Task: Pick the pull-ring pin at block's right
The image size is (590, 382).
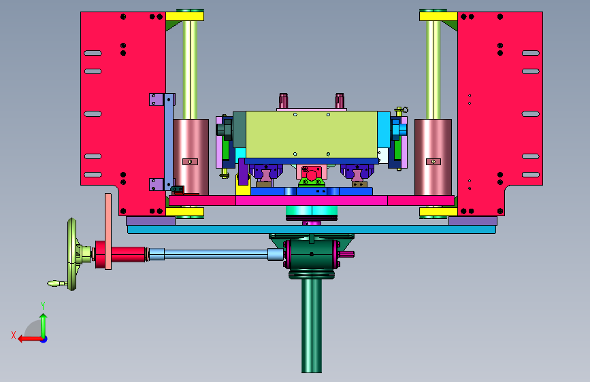Action: [401, 111]
